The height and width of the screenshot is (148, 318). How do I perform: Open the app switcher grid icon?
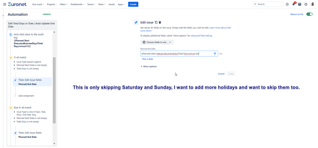pyautogui.click(x=4, y=4)
